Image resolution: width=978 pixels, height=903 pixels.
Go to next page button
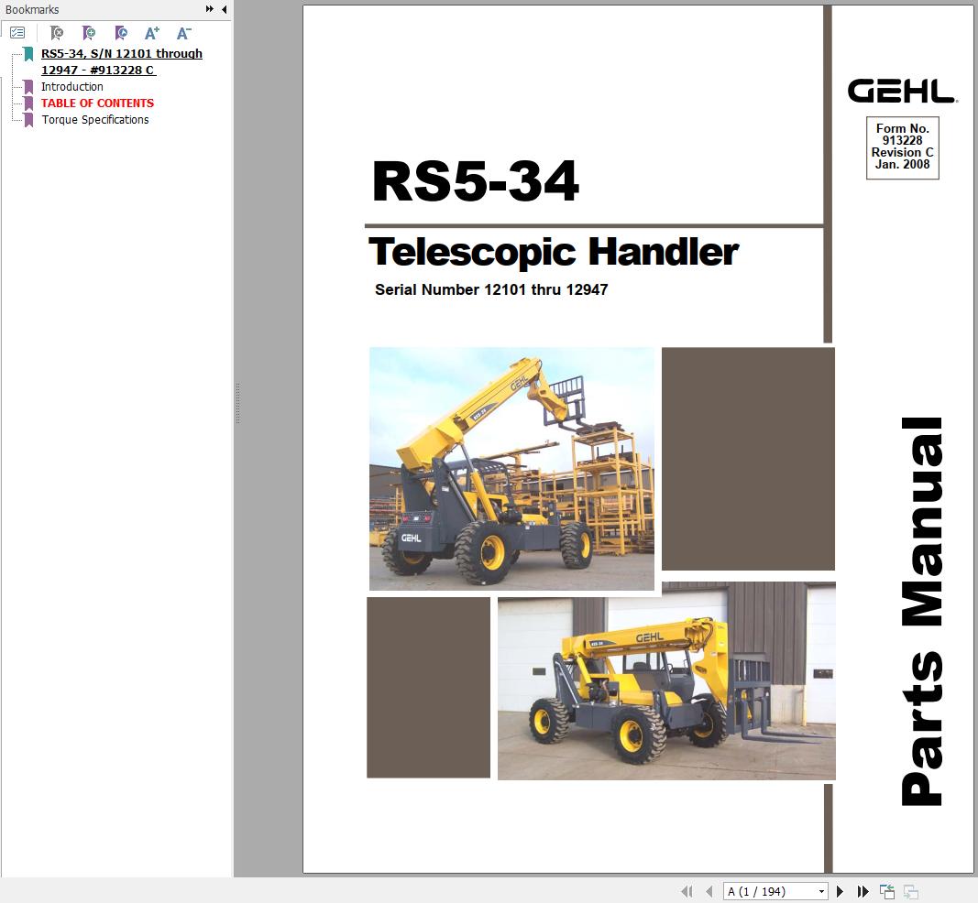coord(840,892)
